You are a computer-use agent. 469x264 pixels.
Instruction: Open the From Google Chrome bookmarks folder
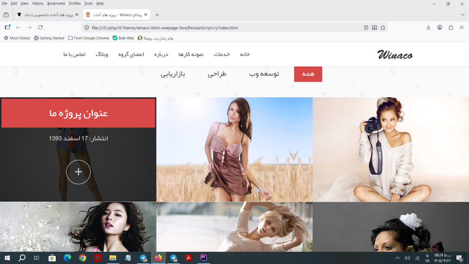[x=89, y=38]
